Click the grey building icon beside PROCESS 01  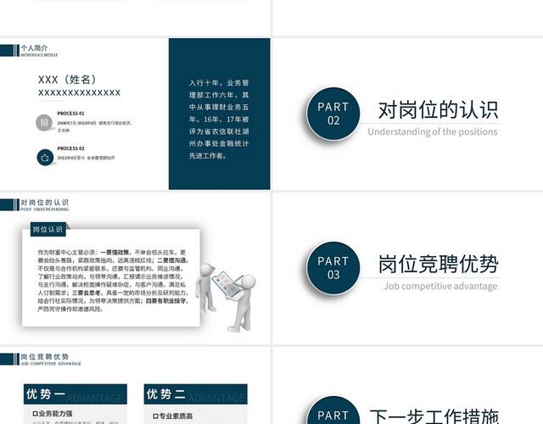click(44, 122)
